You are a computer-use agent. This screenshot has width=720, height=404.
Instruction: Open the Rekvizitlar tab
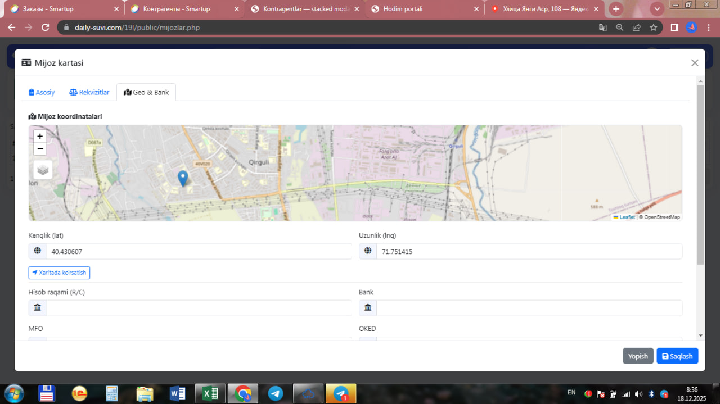tap(89, 92)
